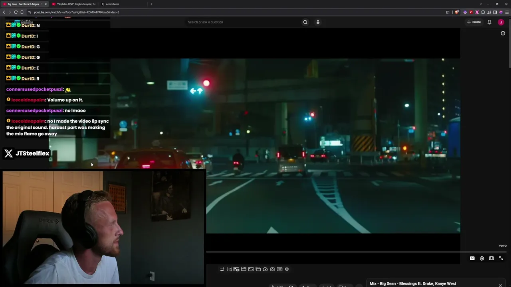Open the video player settings gear

pos(482,258)
